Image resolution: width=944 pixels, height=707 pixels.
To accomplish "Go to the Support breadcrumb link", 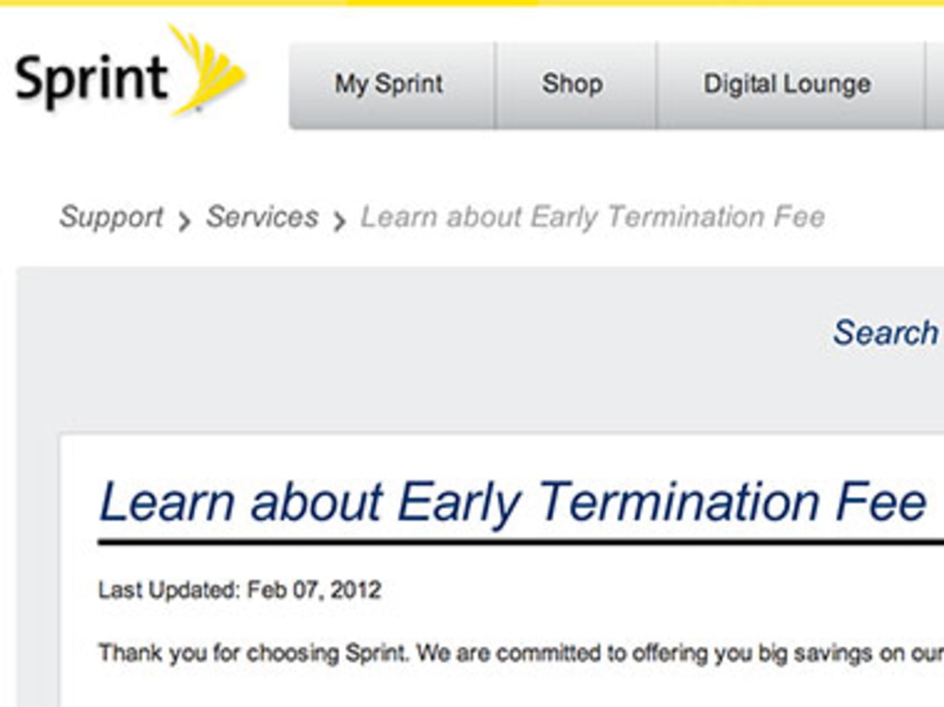I will click(x=111, y=218).
